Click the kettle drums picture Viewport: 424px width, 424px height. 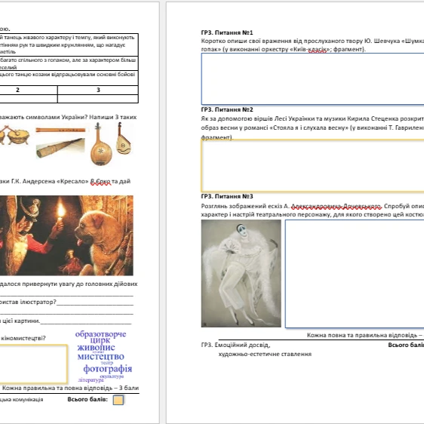[14, 134]
